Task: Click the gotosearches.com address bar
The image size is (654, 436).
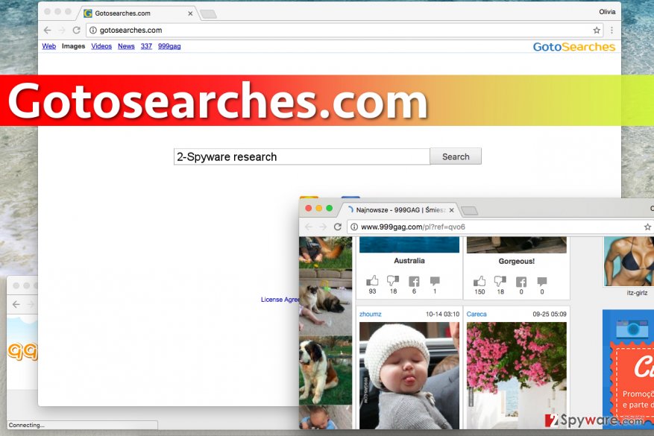Action: click(345, 30)
